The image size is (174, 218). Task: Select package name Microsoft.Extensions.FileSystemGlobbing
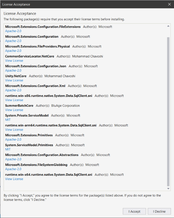[x=36, y=165]
